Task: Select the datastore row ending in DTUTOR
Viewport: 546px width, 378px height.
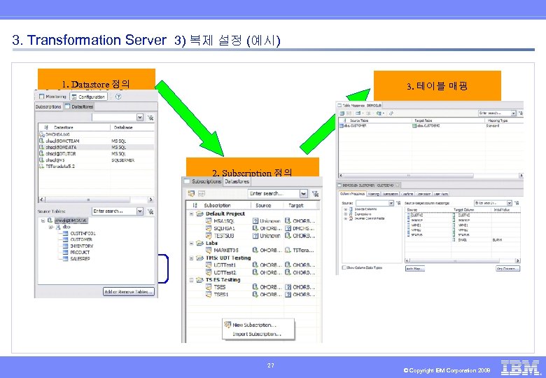Action: click(x=96, y=153)
